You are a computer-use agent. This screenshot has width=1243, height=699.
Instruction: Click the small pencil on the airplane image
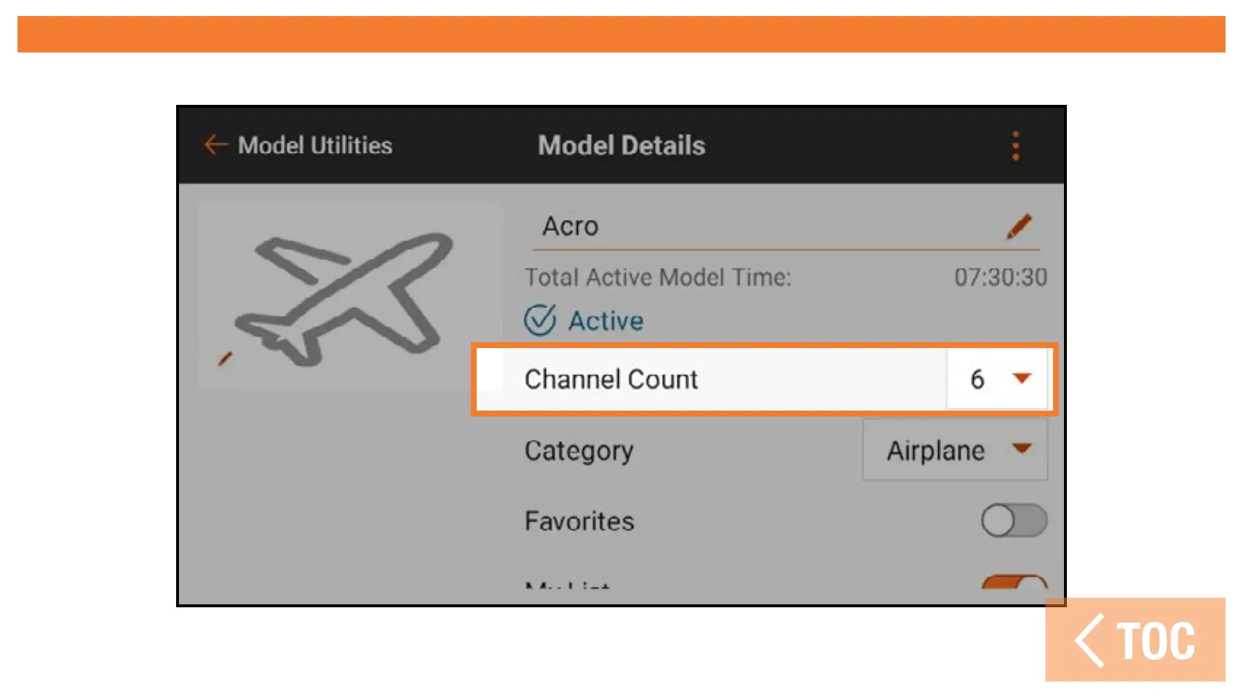(x=226, y=358)
